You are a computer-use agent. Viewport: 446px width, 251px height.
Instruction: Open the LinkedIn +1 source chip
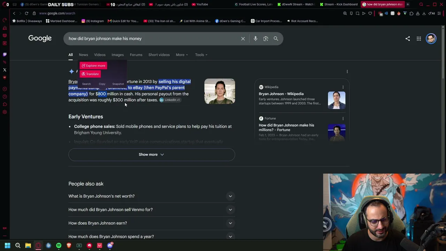click(x=170, y=100)
